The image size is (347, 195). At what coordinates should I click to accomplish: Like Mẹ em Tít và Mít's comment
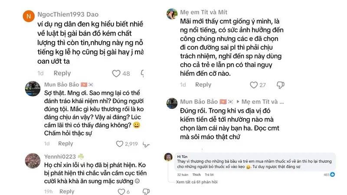[x=254, y=85]
